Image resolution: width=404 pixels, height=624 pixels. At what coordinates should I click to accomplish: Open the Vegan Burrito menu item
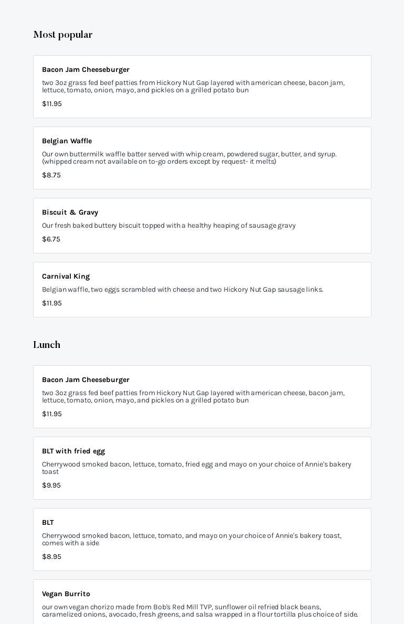66,594
